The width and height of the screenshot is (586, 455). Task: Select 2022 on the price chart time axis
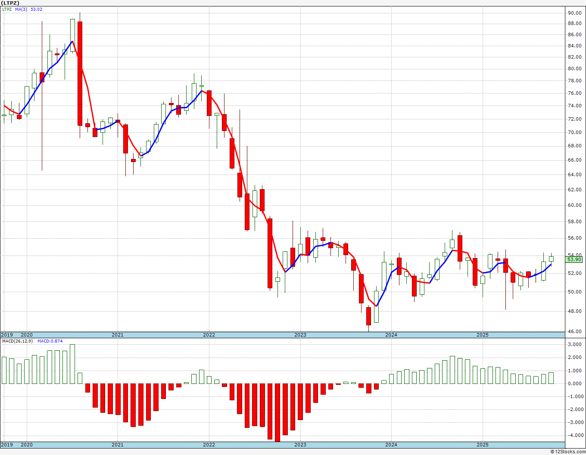tap(209, 335)
